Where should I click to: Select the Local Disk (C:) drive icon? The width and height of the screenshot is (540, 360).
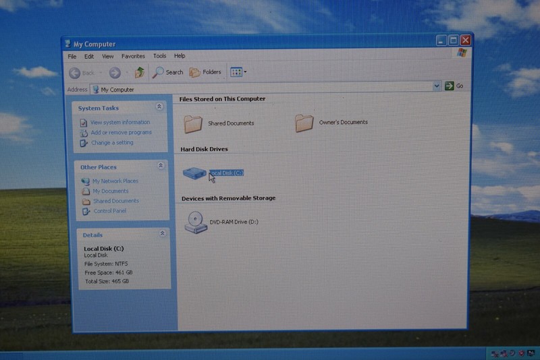coord(194,173)
